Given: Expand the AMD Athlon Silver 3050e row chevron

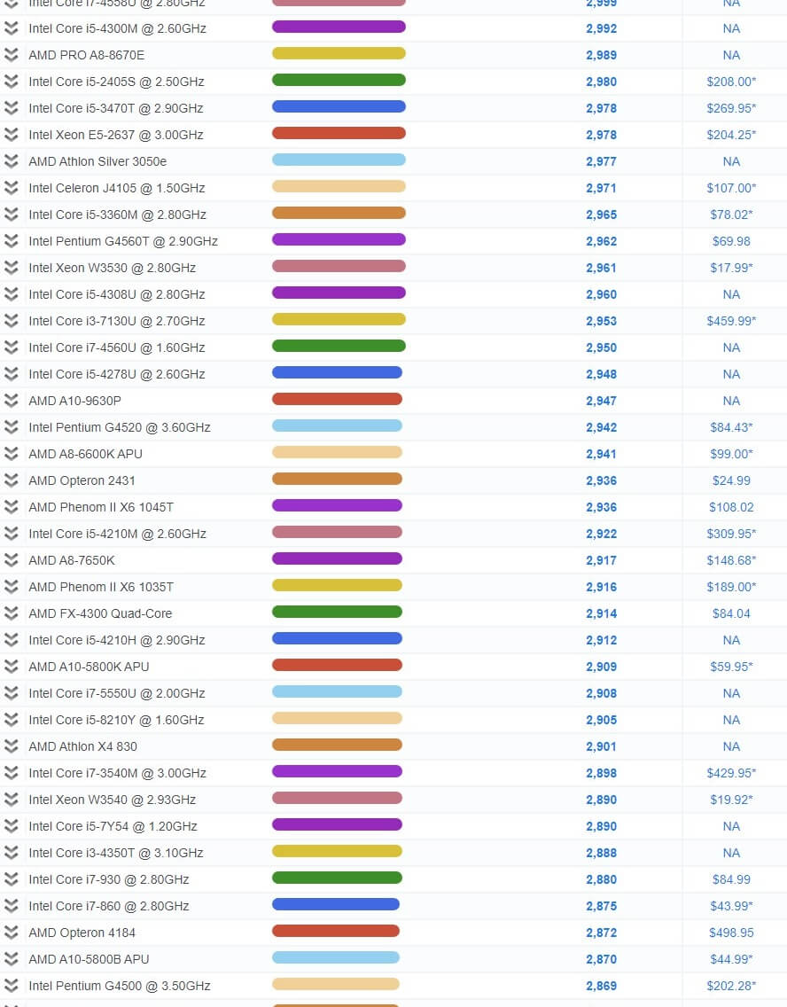Looking at the screenshot, I should 11,161.
